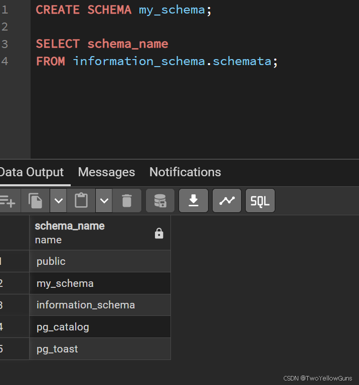The width and height of the screenshot is (359, 385).
Task: Select the 'pg_catalog' cell
Action: click(100, 327)
